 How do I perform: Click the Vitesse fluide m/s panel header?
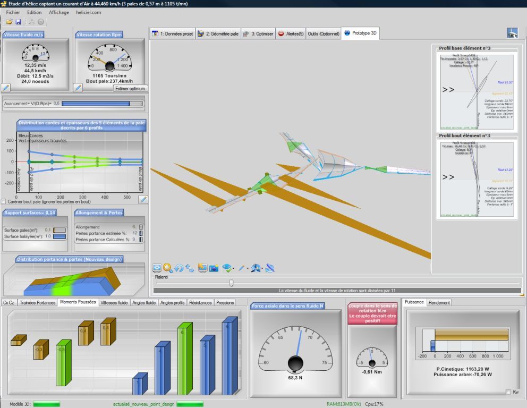[23, 35]
